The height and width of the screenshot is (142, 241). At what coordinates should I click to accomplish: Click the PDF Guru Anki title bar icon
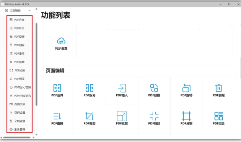[2, 4]
